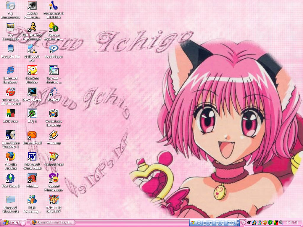
Task: Select the Yahoo! Mail shortcut
Action: [x=54, y=159]
